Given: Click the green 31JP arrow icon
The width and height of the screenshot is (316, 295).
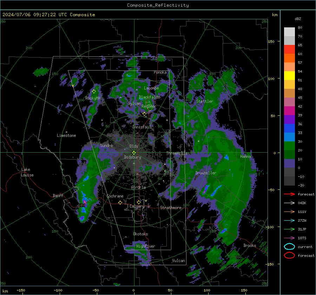Looking at the screenshot, I should point(289,229).
